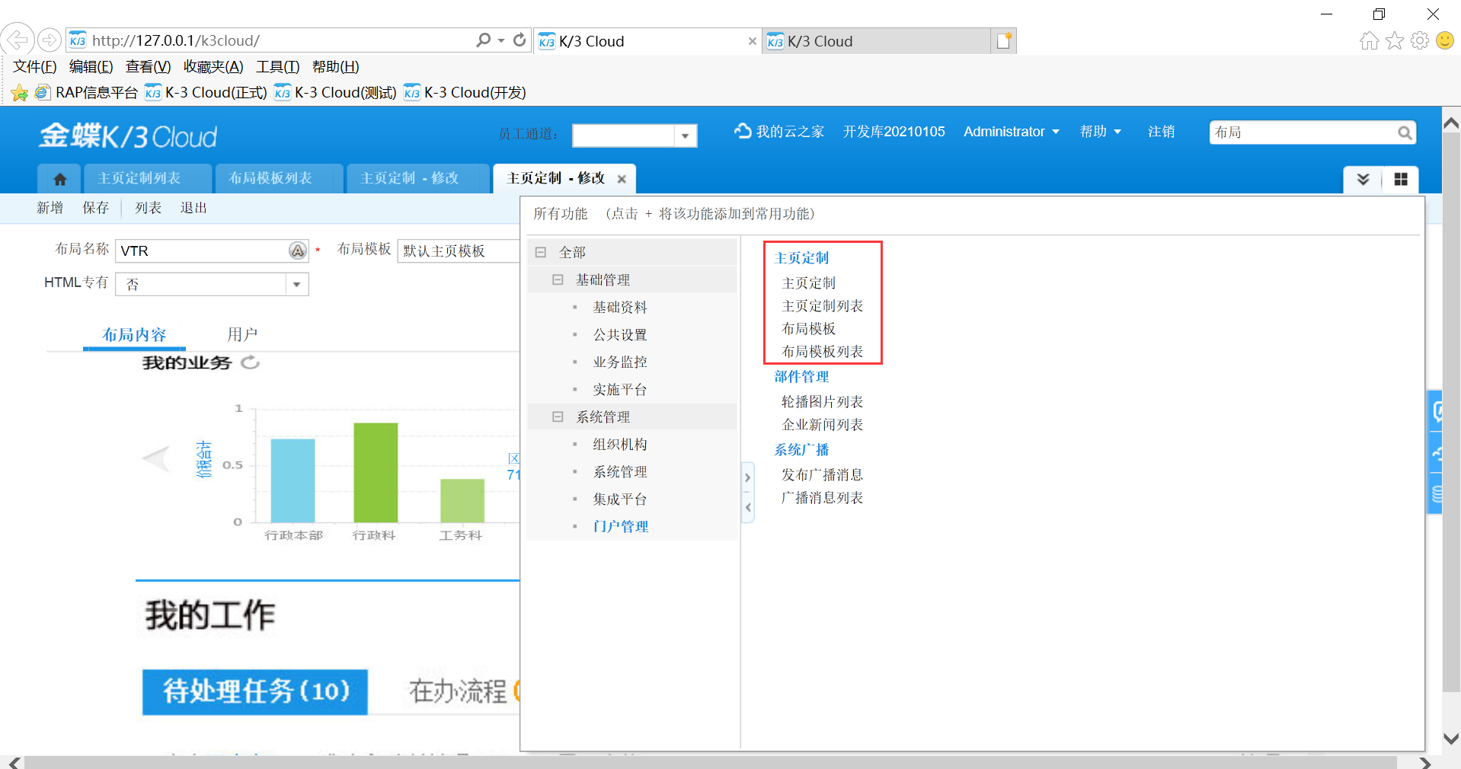The width and height of the screenshot is (1461, 769).
Task: Open the address bar dropdown arrow
Action: click(501, 40)
